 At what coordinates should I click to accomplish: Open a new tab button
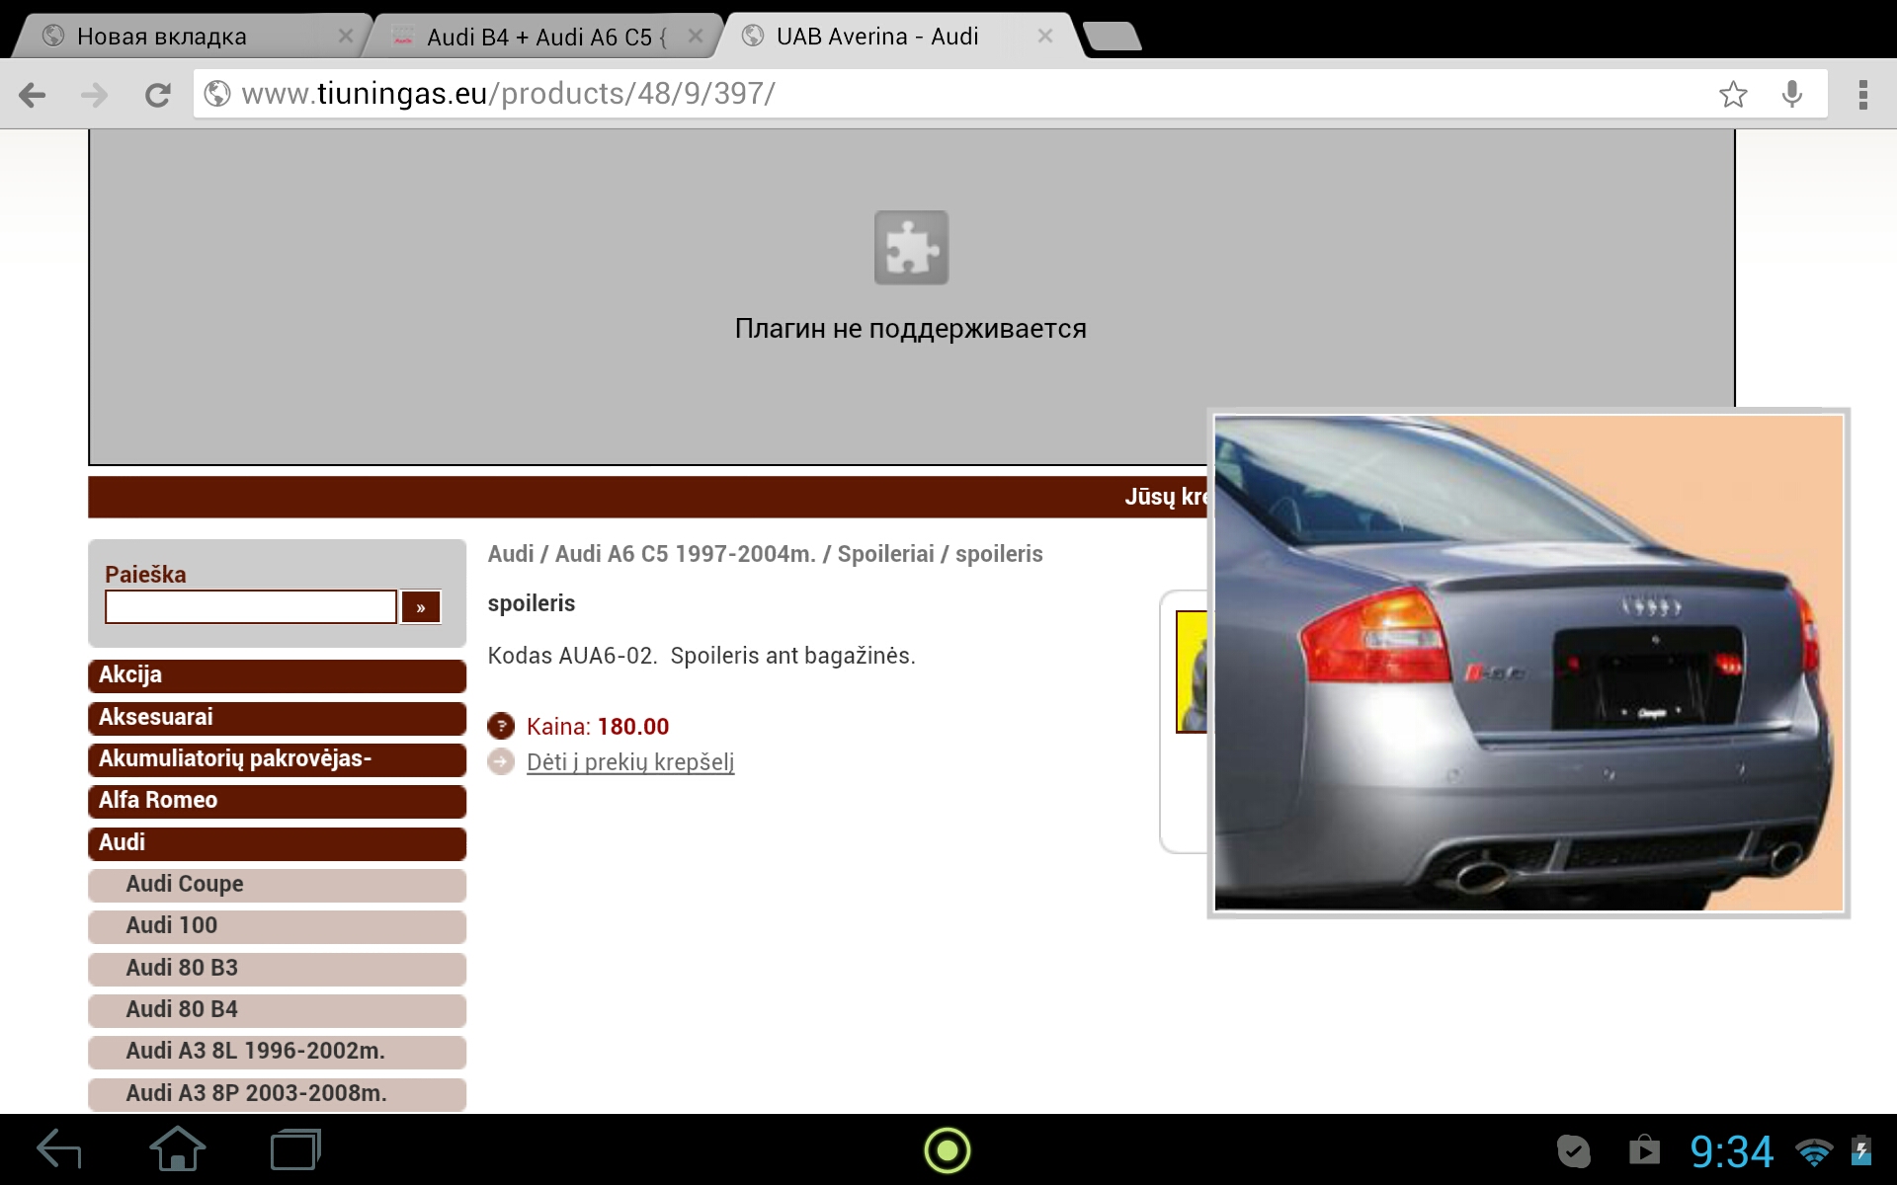[x=1113, y=37]
